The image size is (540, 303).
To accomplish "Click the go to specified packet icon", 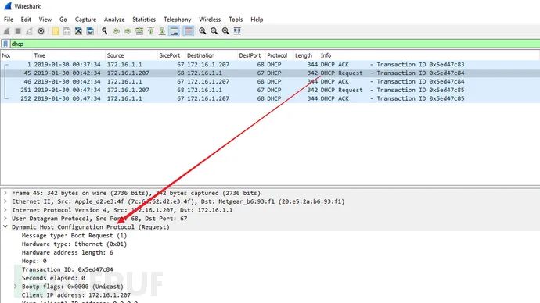I will point(139,31).
